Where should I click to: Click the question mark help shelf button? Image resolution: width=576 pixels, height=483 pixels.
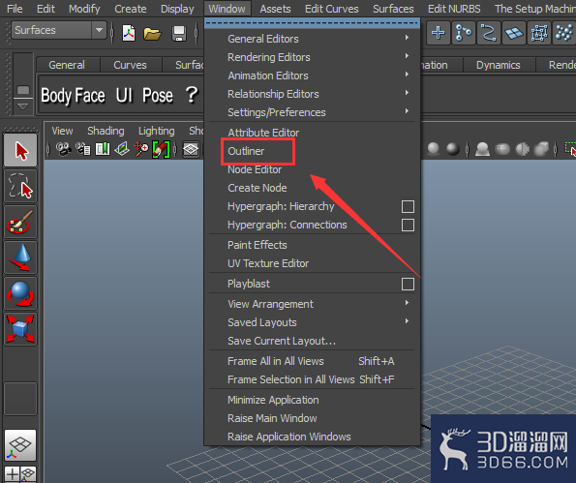coord(192,95)
